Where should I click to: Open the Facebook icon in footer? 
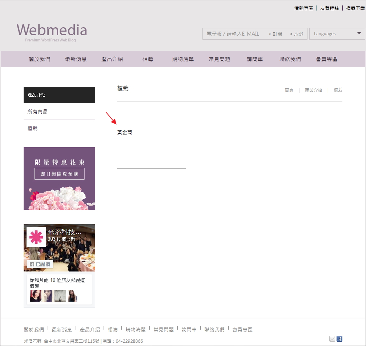tap(339, 339)
